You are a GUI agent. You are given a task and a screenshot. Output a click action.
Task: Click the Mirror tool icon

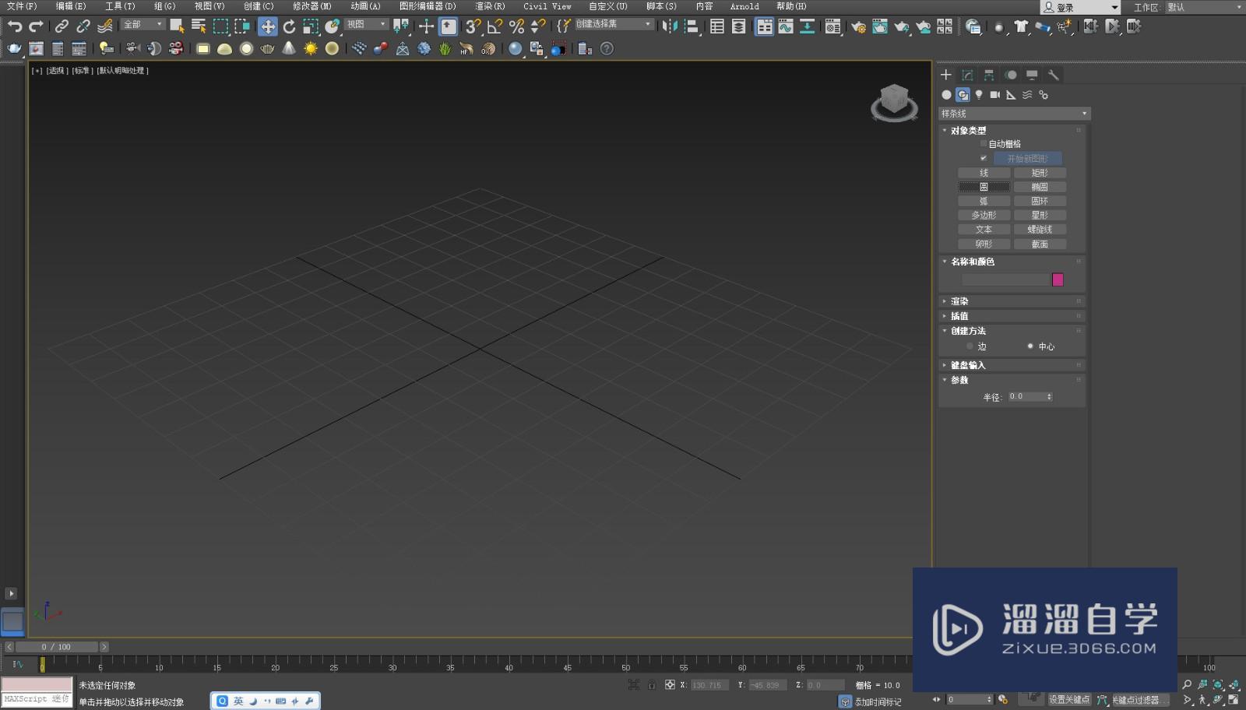[669, 26]
